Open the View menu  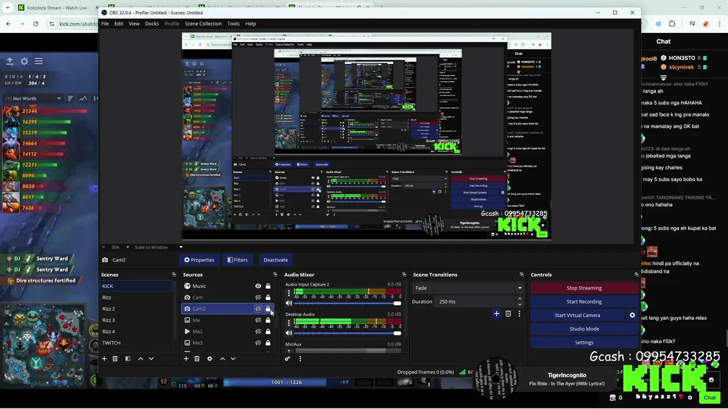(x=134, y=24)
